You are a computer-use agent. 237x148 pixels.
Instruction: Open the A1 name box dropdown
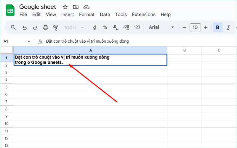pos(29,41)
